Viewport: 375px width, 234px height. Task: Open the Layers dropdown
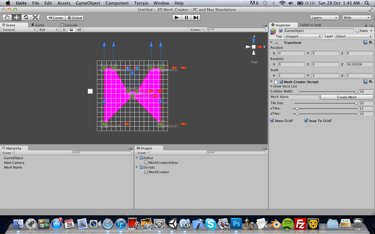point(324,17)
